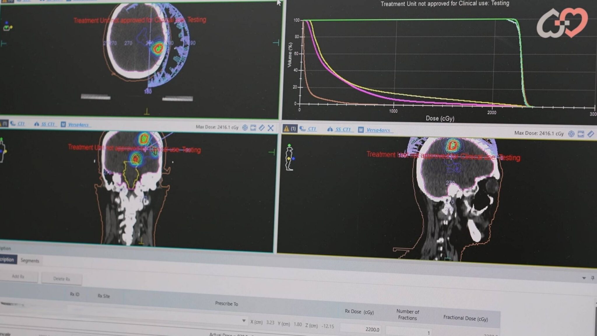The image size is (597, 336).
Task: Expand the sagittal view to full screen
Action: [x=581, y=134]
